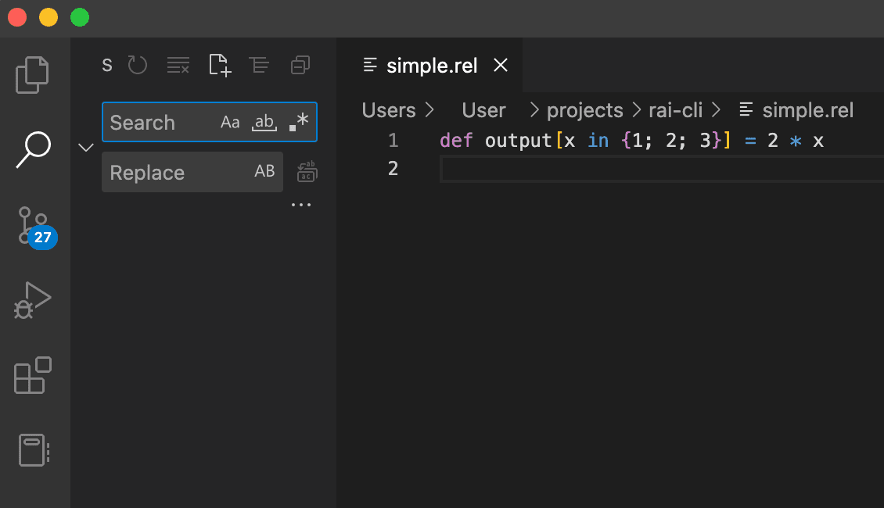This screenshot has height=508, width=884.
Task: Switch search results to tree view
Action: coord(259,65)
